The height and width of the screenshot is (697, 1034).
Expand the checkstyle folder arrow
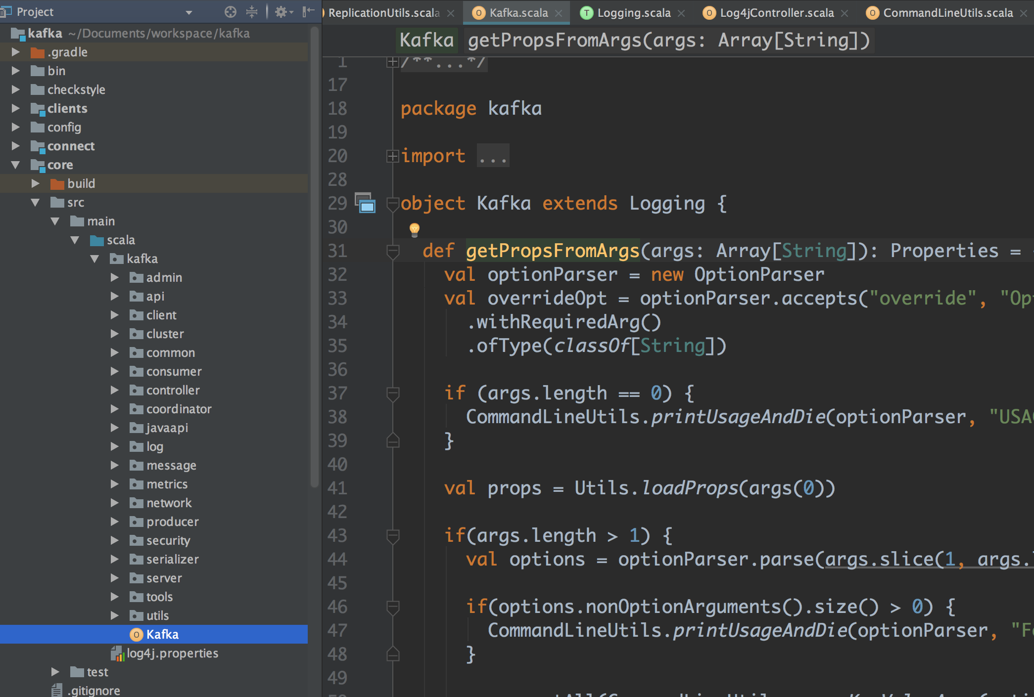coord(15,89)
